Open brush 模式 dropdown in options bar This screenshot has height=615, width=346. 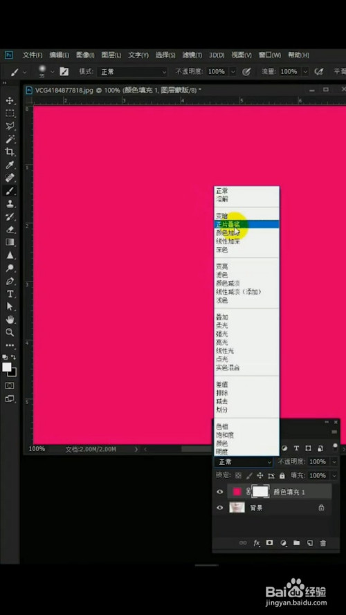click(133, 72)
